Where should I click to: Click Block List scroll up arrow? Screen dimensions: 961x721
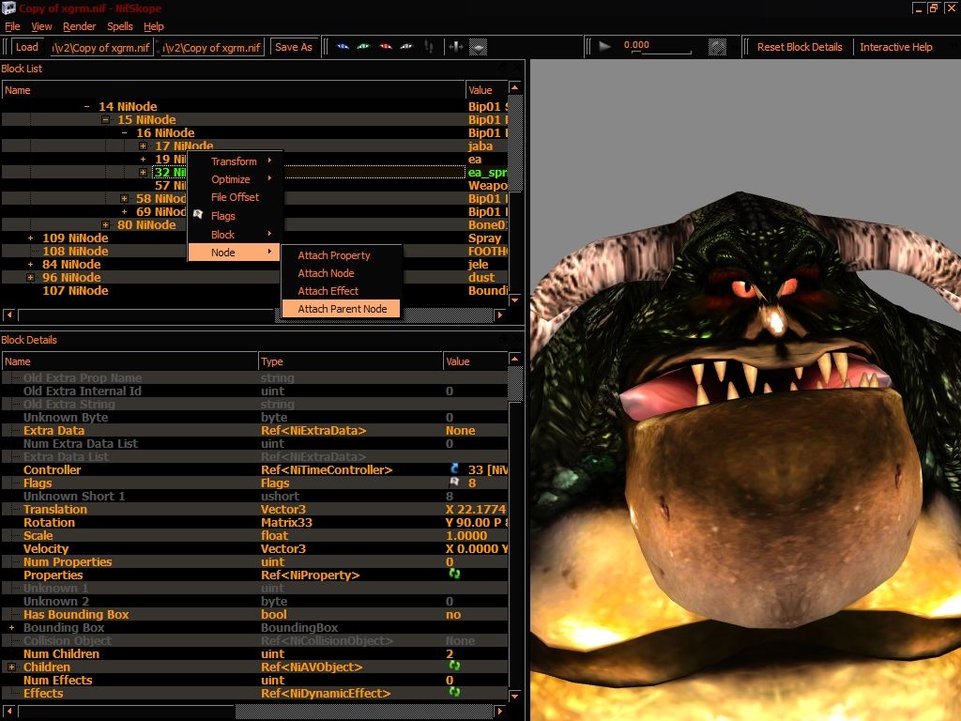pyautogui.click(x=515, y=88)
